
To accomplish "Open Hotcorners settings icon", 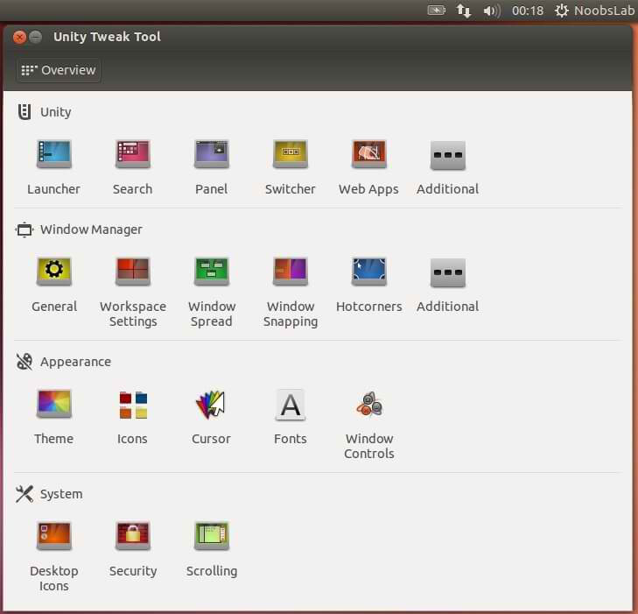I will (x=369, y=272).
